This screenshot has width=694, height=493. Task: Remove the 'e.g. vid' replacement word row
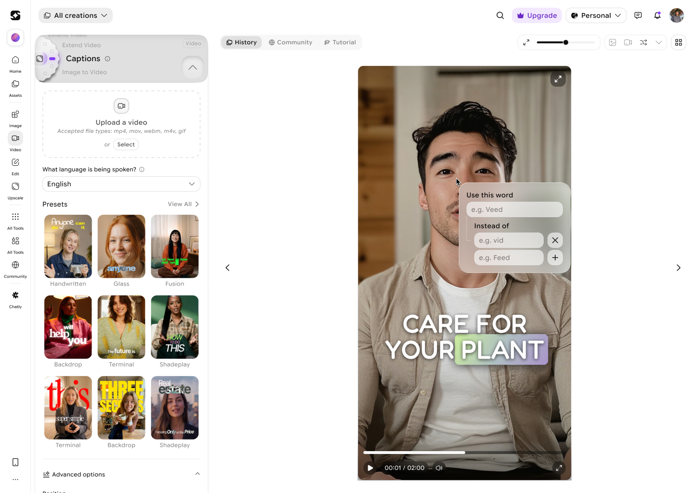(555, 240)
